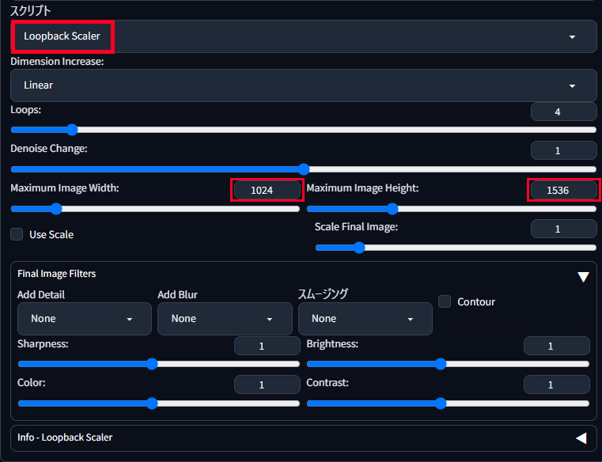Click the Loops value input field
The height and width of the screenshot is (462, 602).
(563, 112)
